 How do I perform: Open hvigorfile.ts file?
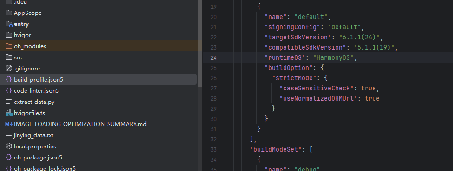click(98, 113)
